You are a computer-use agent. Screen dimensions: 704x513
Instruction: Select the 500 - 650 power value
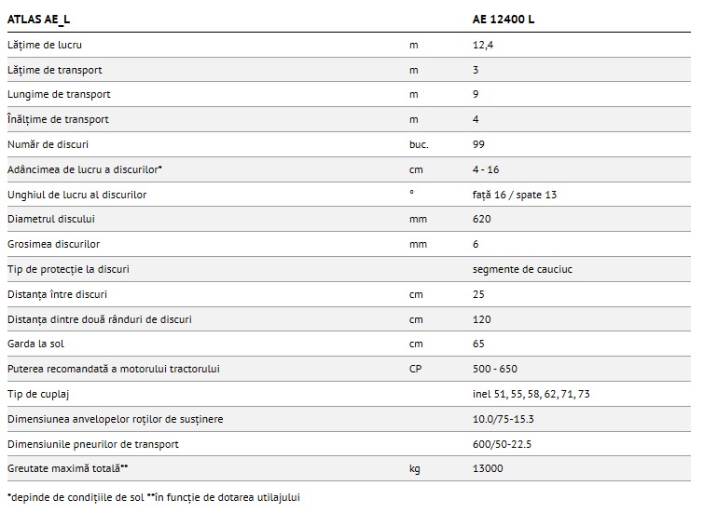(x=495, y=369)
